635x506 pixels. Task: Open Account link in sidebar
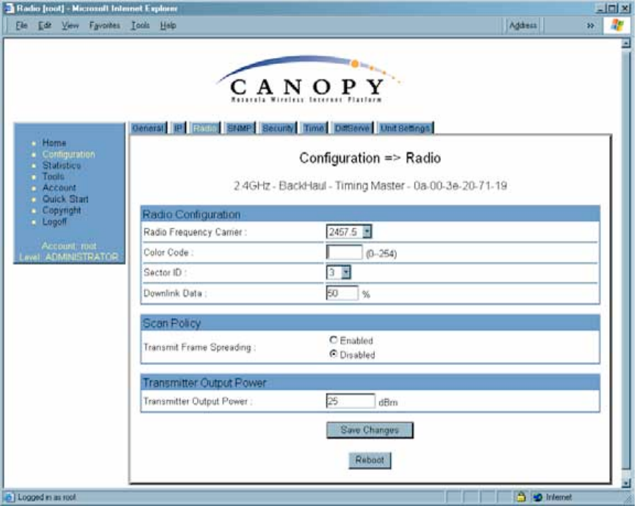pos(59,188)
